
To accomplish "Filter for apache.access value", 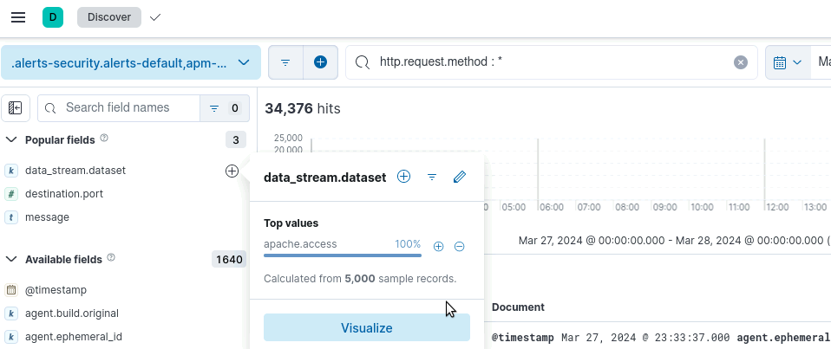I will (x=438, y=246).
